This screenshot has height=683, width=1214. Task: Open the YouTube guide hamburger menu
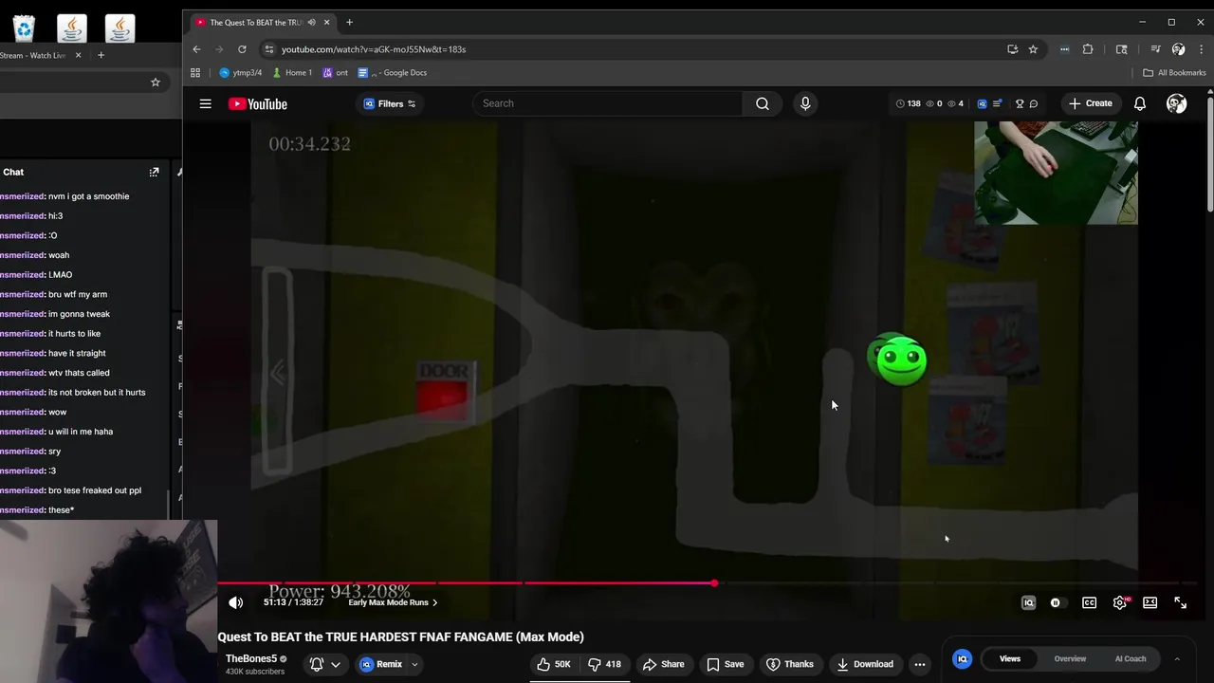click(x=205, y=103)
